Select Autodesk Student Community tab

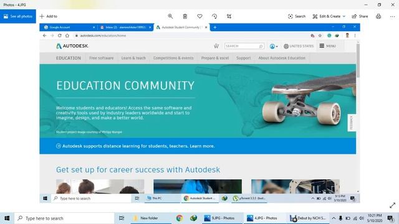(x=181, y=27)
